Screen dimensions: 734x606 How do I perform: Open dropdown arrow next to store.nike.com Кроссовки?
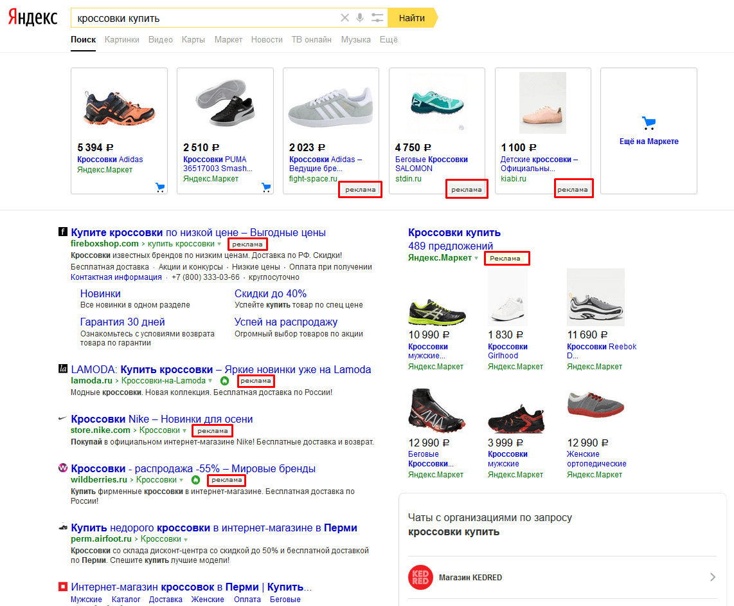coord(184,430)
